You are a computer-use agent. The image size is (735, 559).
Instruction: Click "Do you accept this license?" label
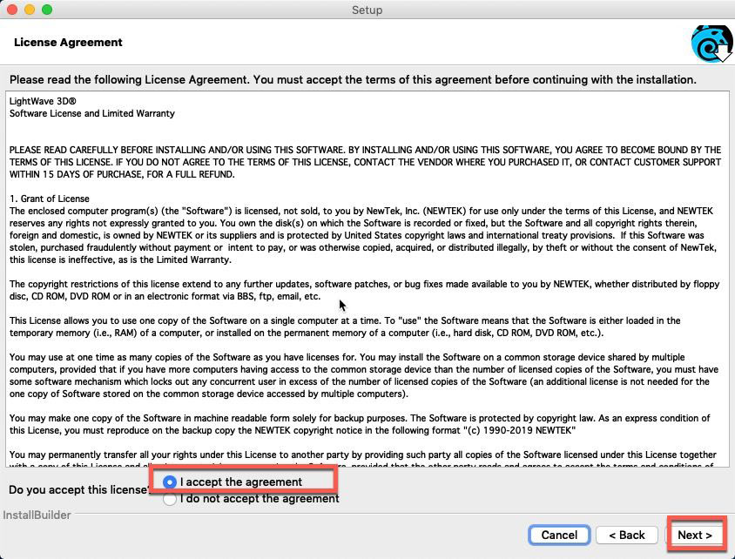(x=79, y=489)
